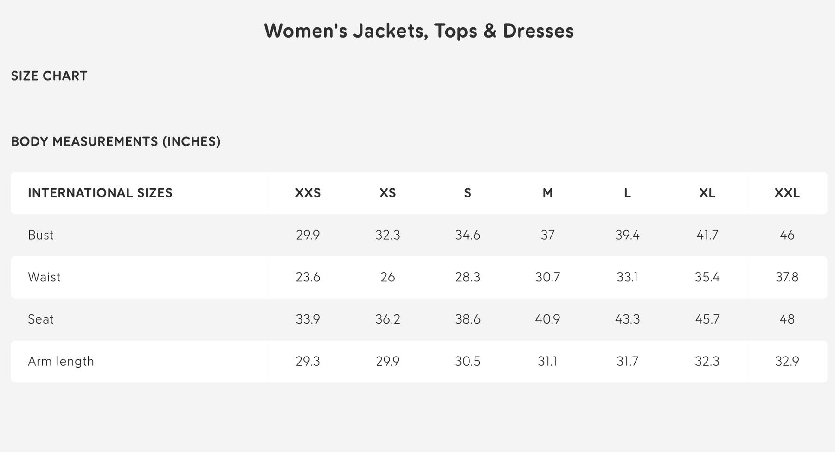The height and width of the screenshot is (452, 835).
Task: Click the L size column header
Action: point(627,193)
